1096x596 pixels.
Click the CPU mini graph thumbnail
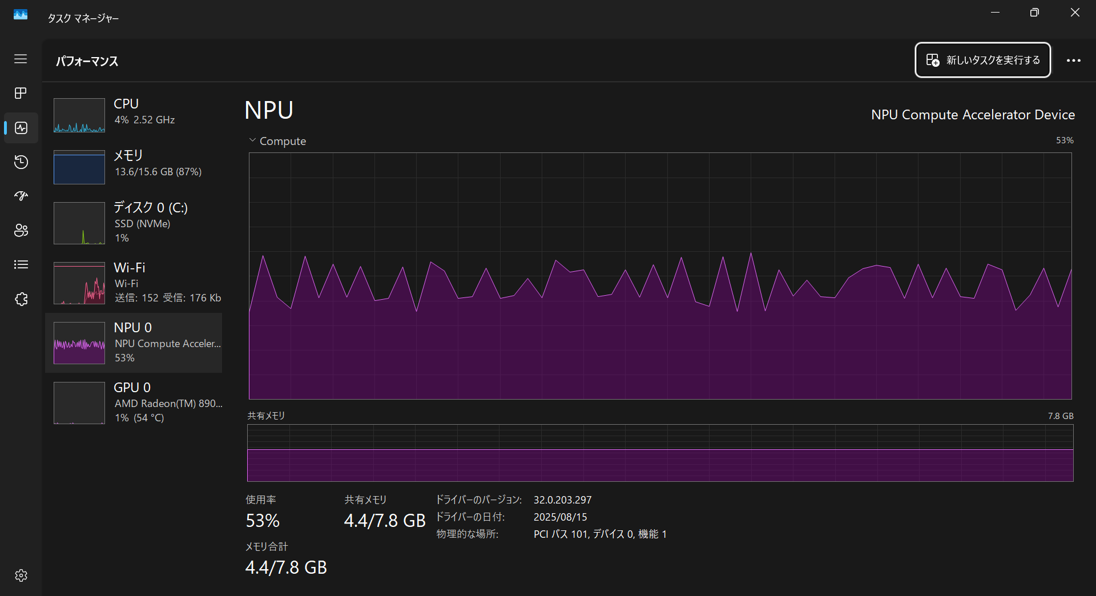[x=79, y=115]
